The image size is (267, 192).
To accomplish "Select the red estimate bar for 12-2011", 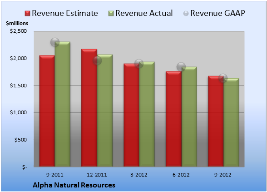I will click(89, 108).
